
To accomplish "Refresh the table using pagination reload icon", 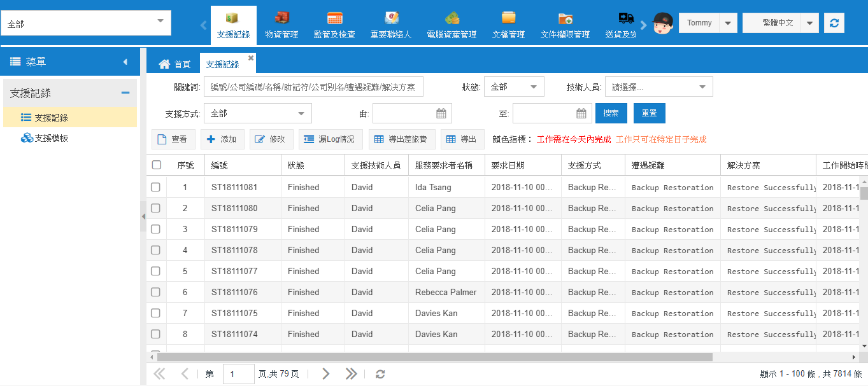I will [x=380, y=374].
